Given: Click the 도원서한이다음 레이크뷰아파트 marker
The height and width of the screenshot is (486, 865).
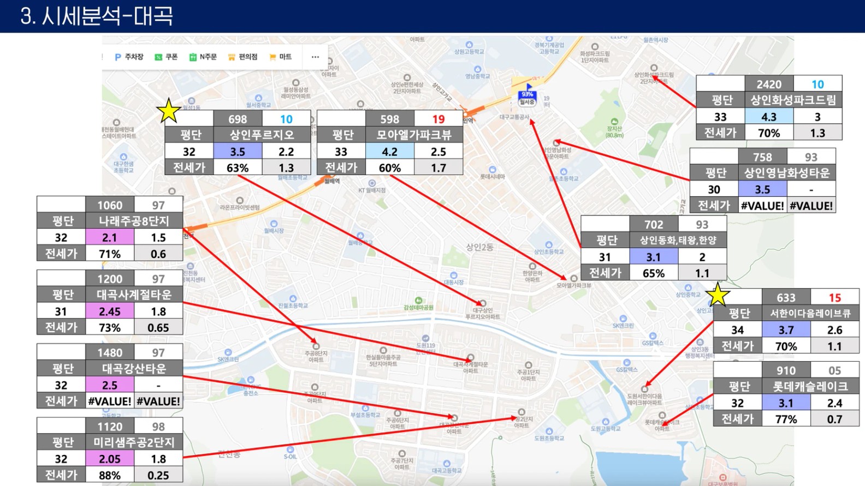Looking at the screenshot, I should [x=645, y=395].
